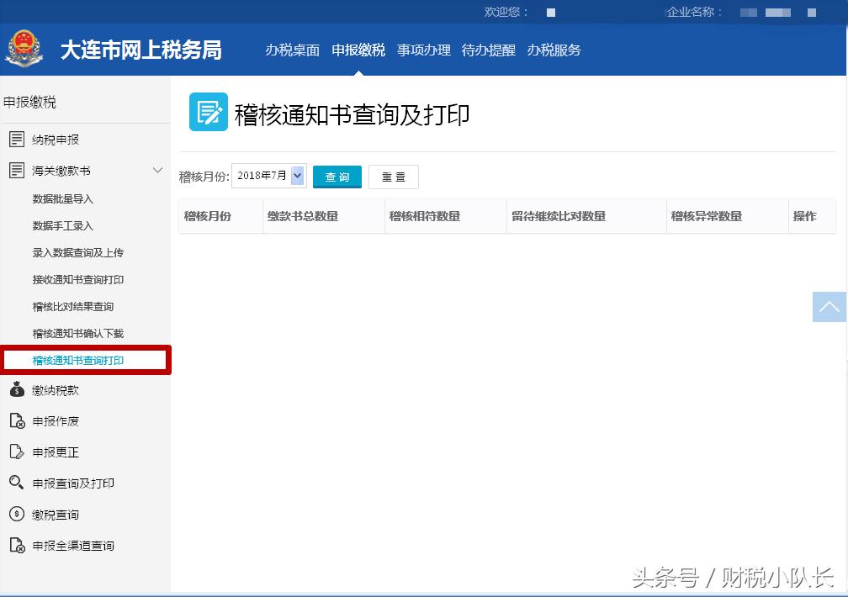
Task: Select the 申报查询及打印 magnifier icon
Action: pos(15,483)
